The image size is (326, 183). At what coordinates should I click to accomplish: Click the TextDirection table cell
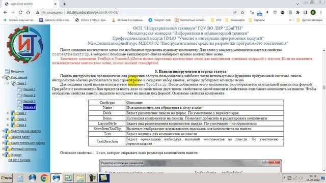107,141
